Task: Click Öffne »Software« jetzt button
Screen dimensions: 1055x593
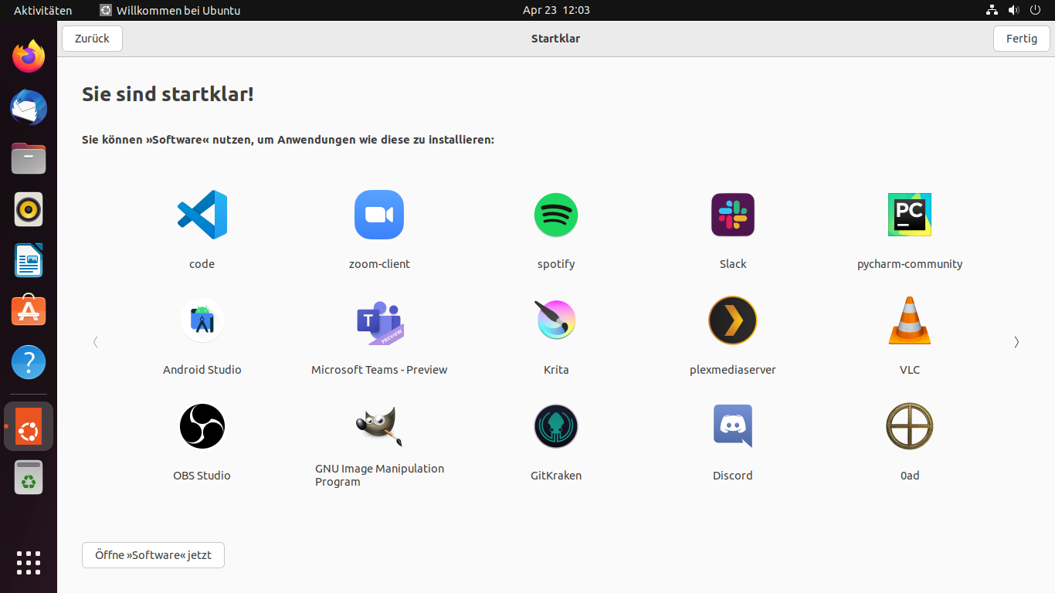Action: pos(153,555)
